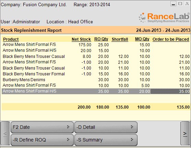191x148 pixels.
Task: Sort by Product column header
Action: (11, 39)
